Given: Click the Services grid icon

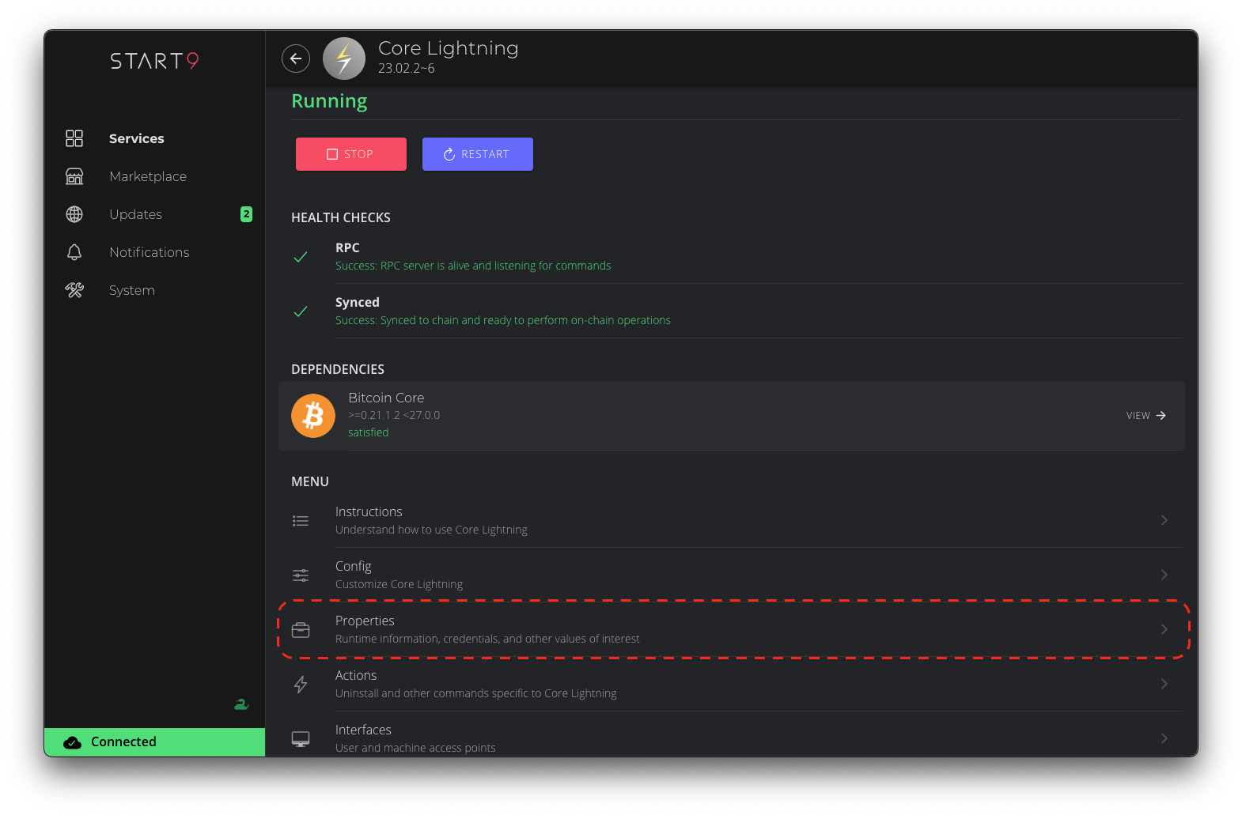Looking at the screenshot, I should (74, 138).
